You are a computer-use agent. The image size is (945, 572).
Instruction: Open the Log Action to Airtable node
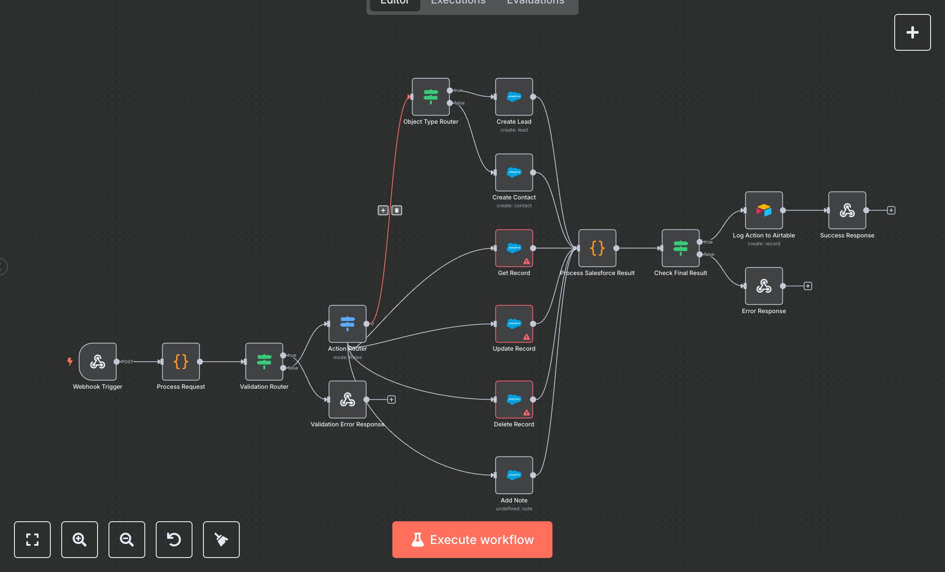pyautogui.click(x=763, y=210)
